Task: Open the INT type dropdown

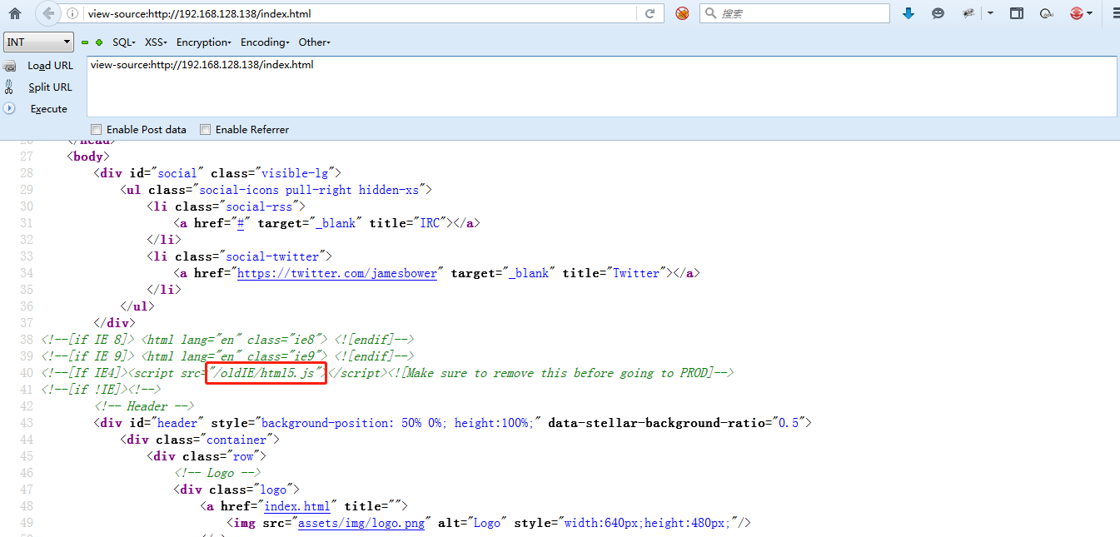Action: coord(39,42)
